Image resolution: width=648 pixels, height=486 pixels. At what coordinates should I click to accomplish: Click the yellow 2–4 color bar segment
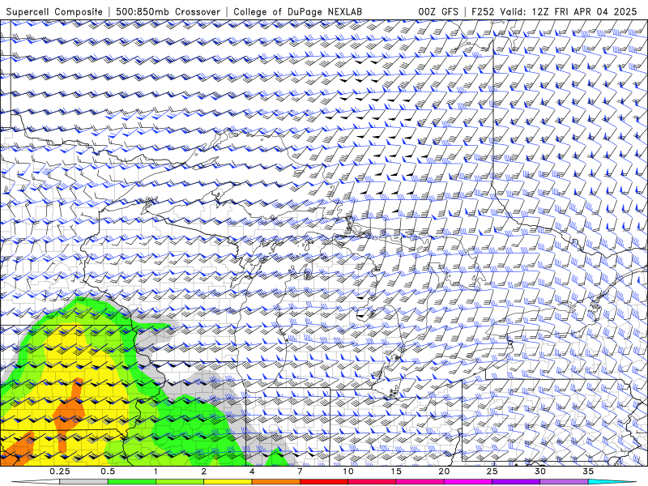pyautogui.click(x=228, y=482)
